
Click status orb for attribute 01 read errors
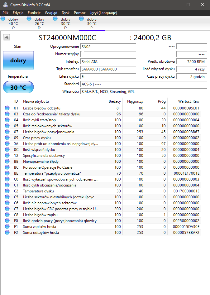(x=7, y=108)
